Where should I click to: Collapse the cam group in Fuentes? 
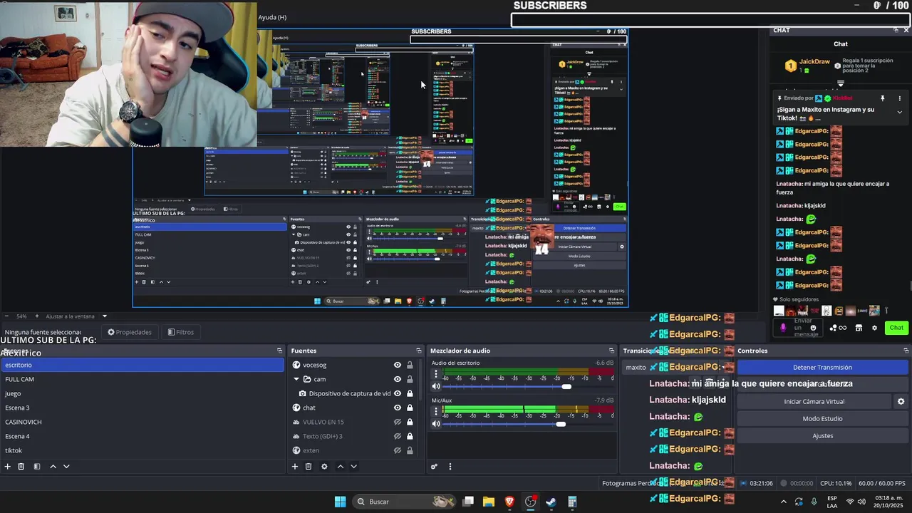pos(296,379)
